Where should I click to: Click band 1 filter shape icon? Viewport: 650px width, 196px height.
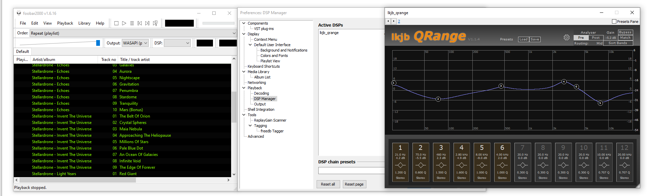tap(400, 165)
